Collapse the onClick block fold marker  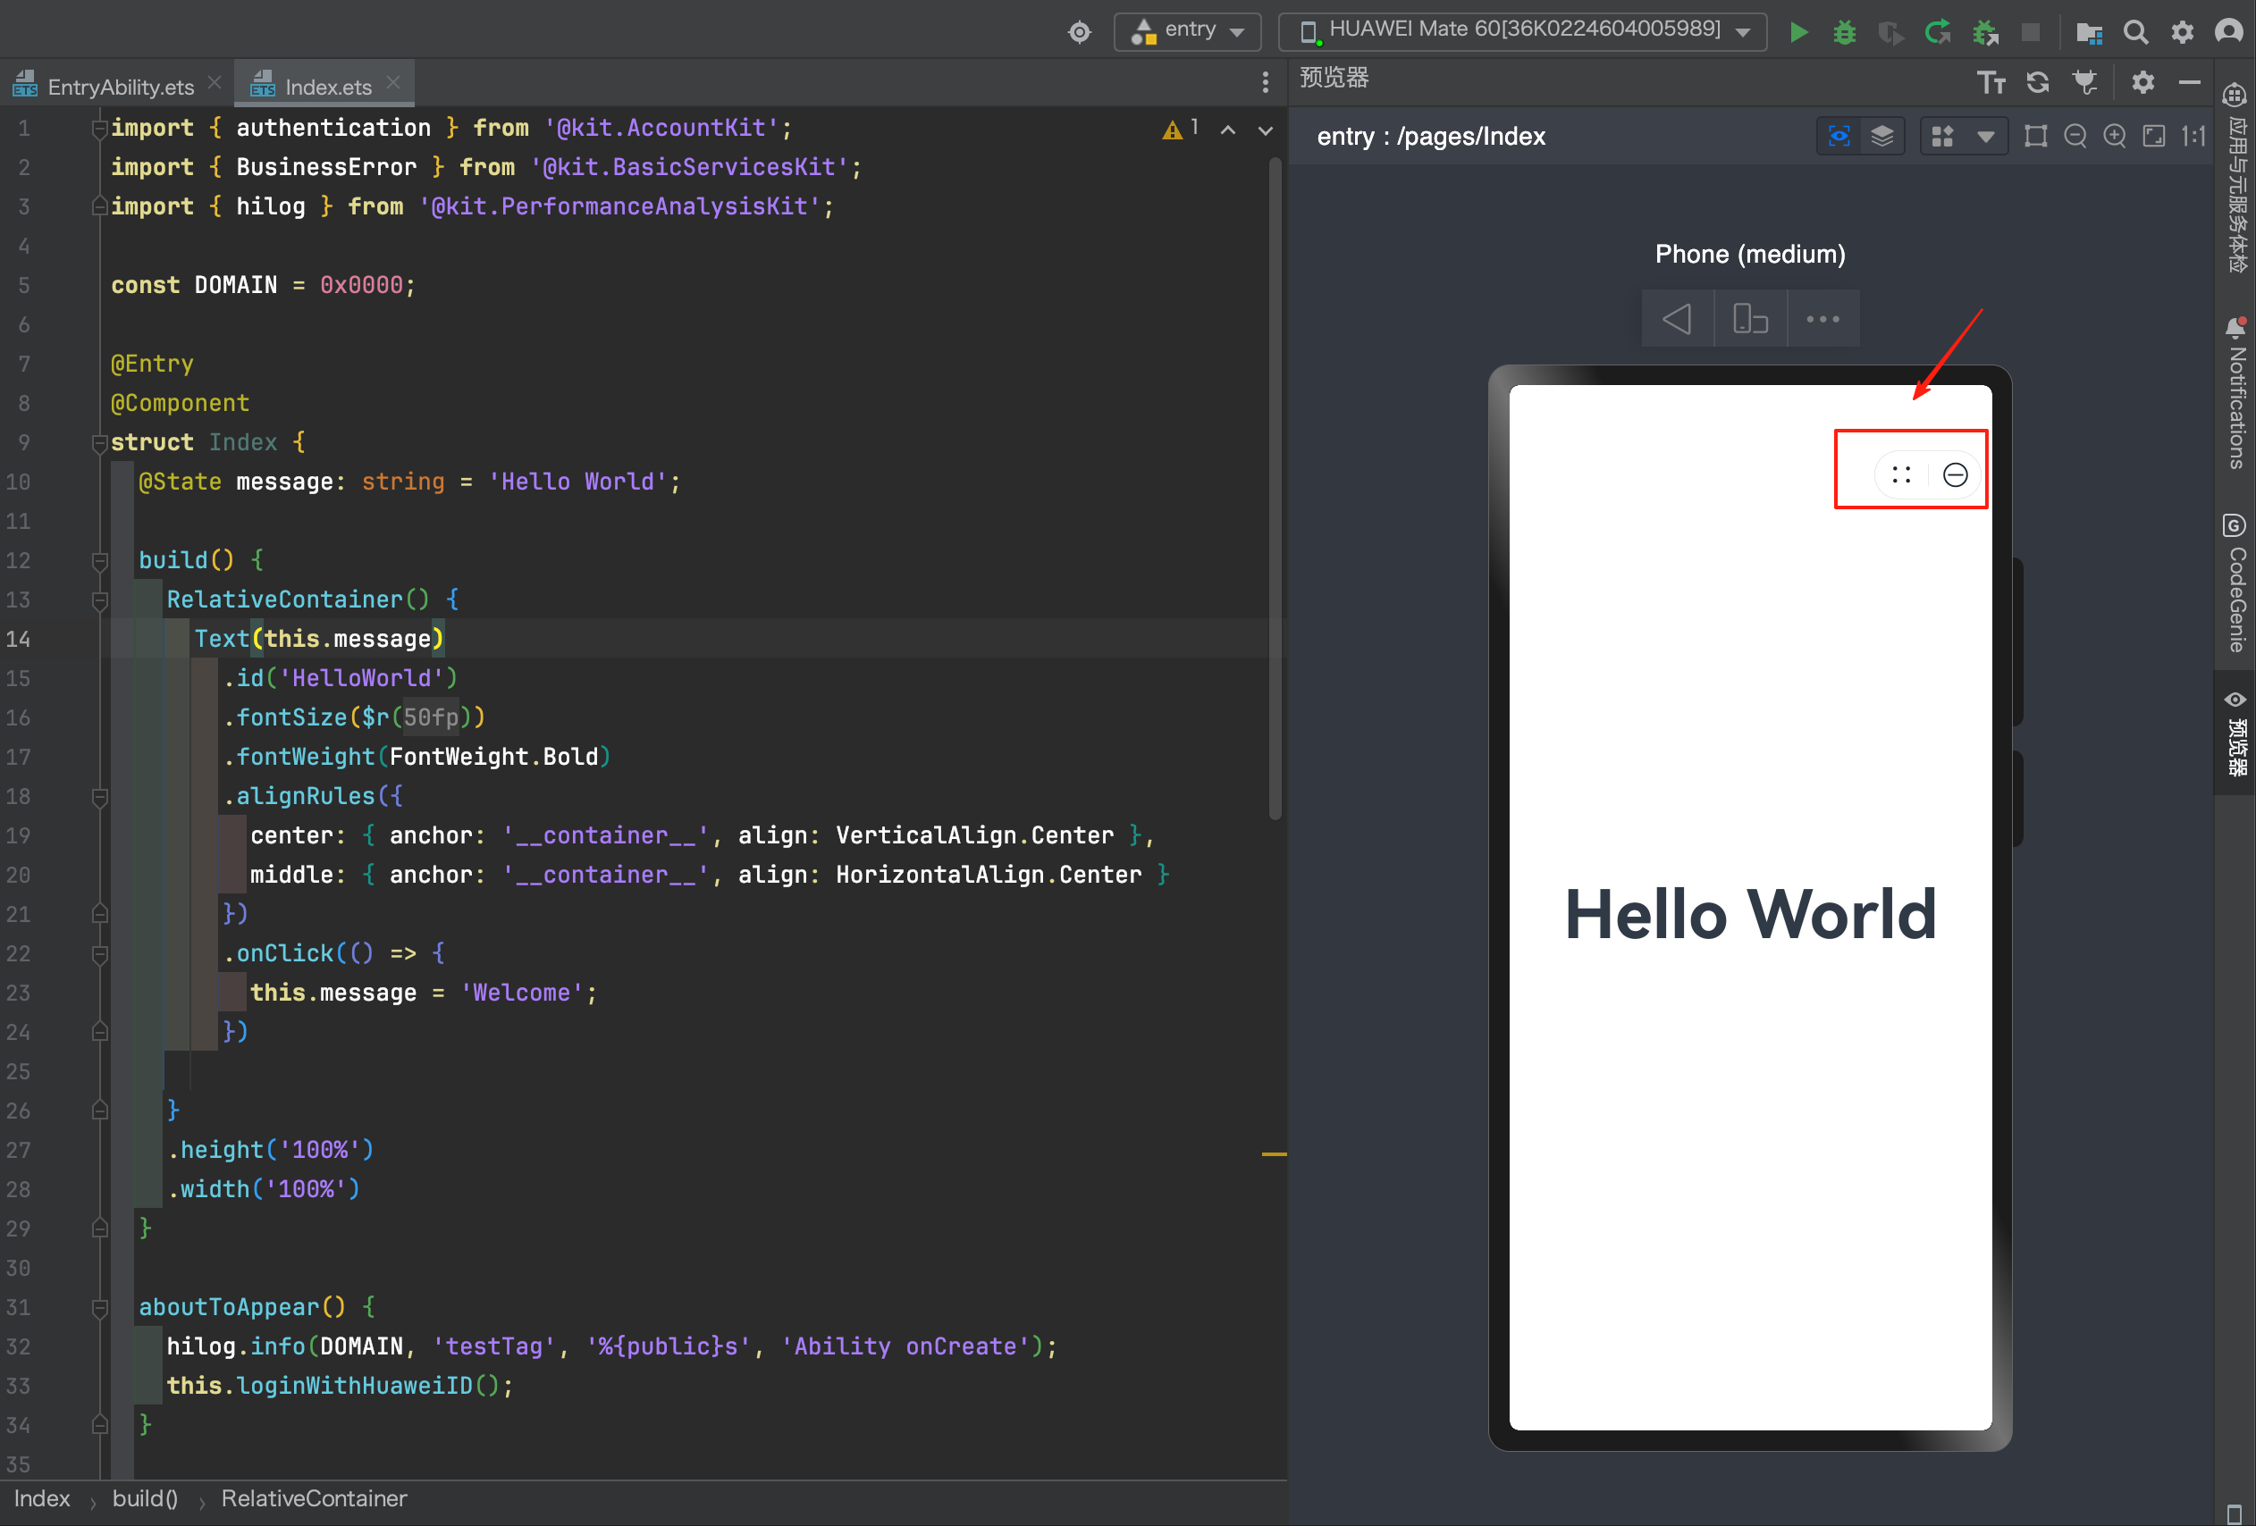tap(99, 954)
